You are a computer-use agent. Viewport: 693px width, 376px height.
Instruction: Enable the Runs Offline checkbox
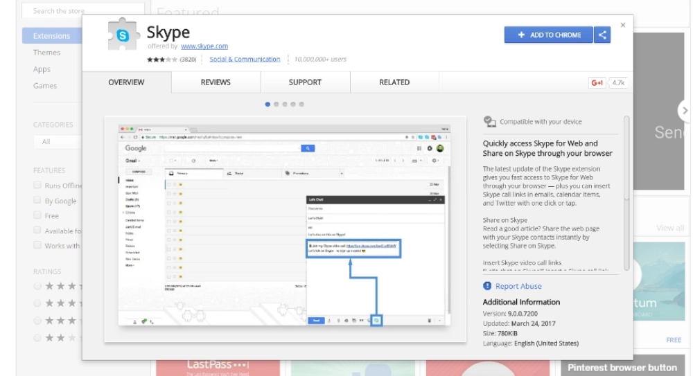(x=38, y=186)
